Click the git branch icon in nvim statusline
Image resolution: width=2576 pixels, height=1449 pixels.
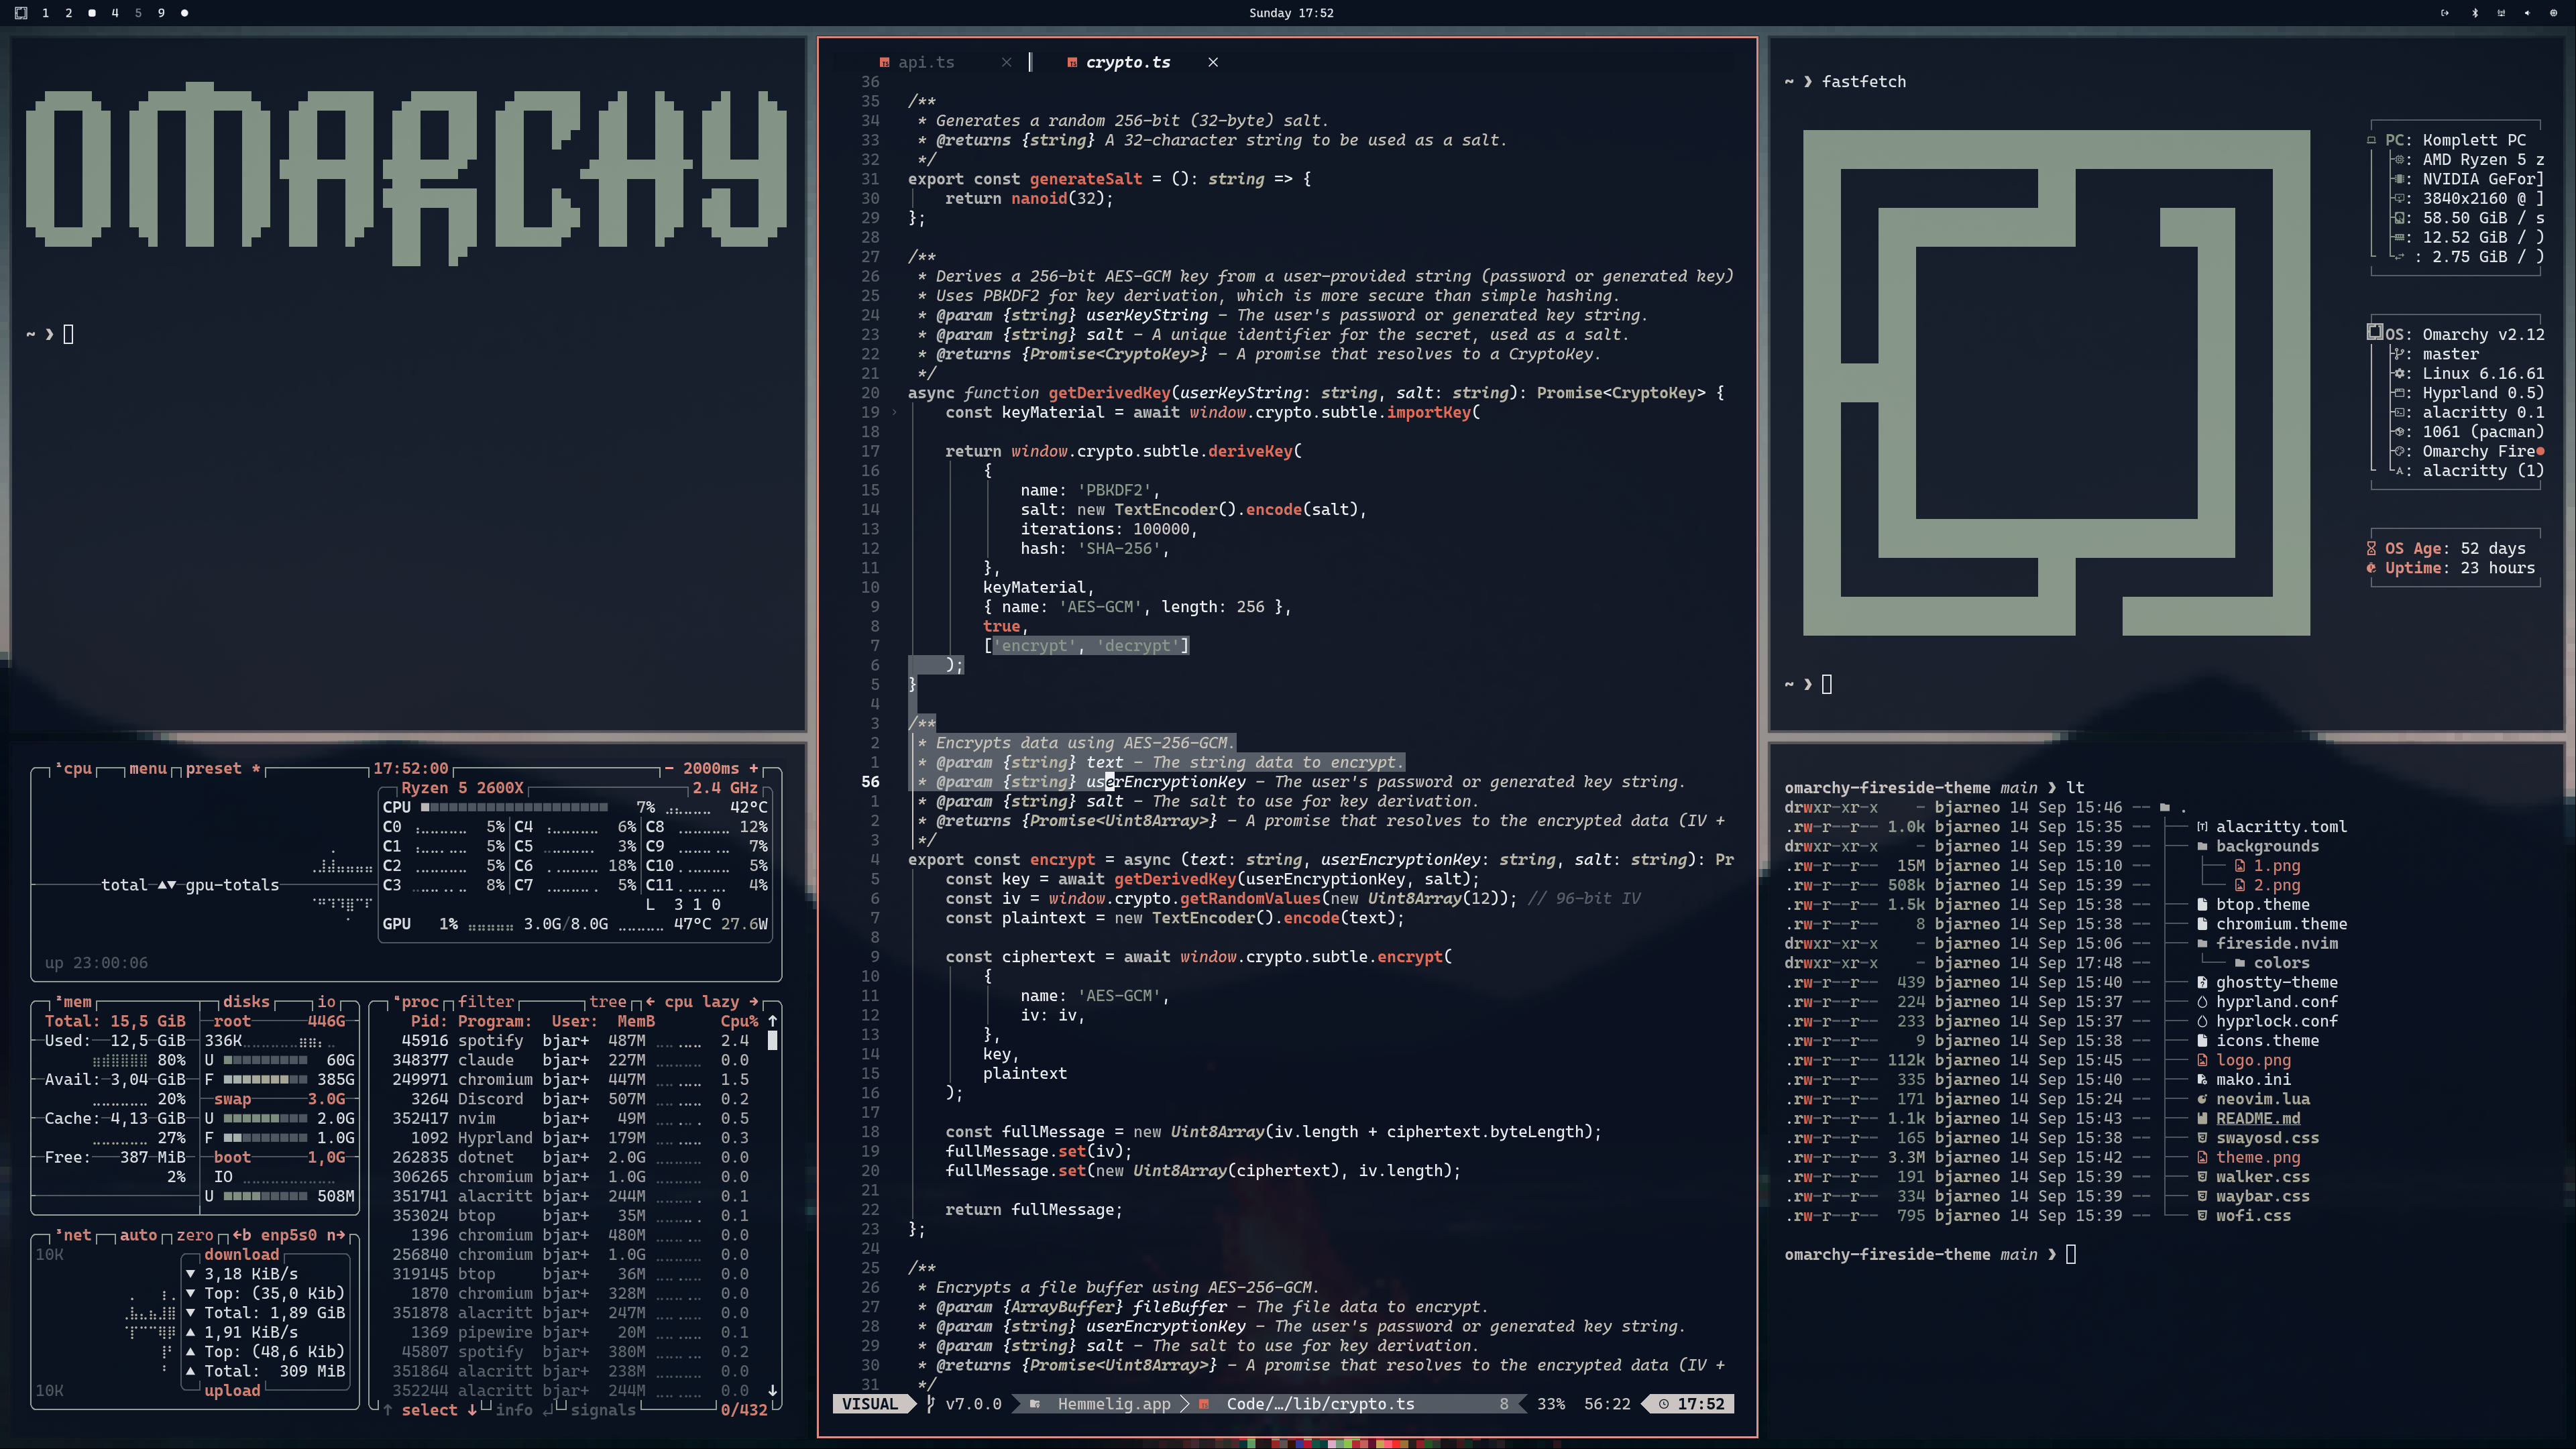(x=930, y=1404)
